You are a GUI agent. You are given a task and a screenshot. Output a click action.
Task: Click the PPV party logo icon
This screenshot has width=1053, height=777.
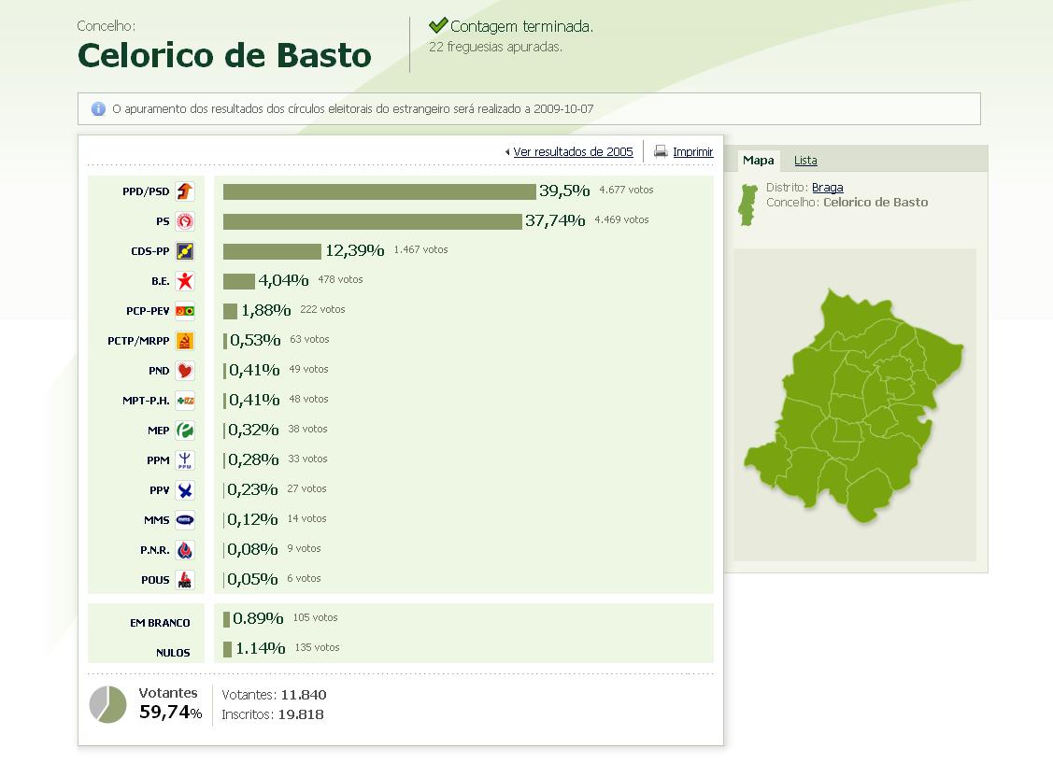(x=185, y=489)
